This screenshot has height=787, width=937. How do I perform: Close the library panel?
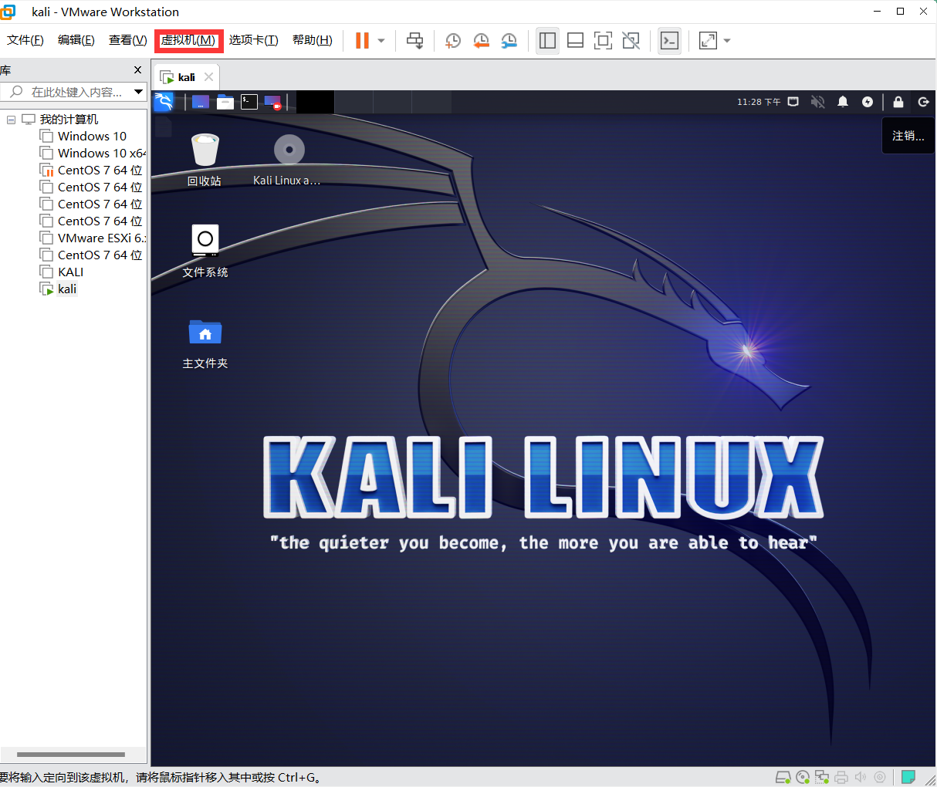(137, 70)
